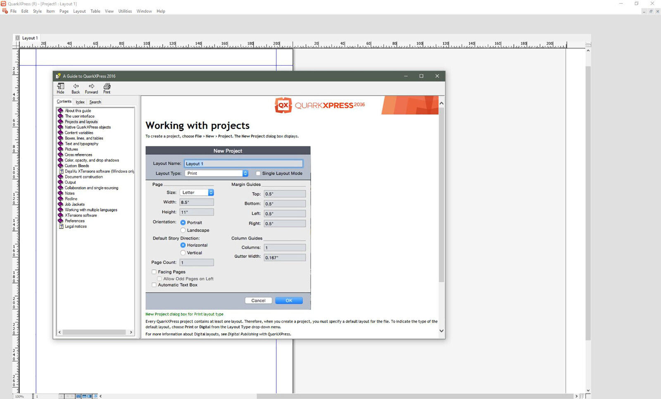
Task: Click the book icon beside Redline
Action: pyautogui.click(x=61, y=199)
